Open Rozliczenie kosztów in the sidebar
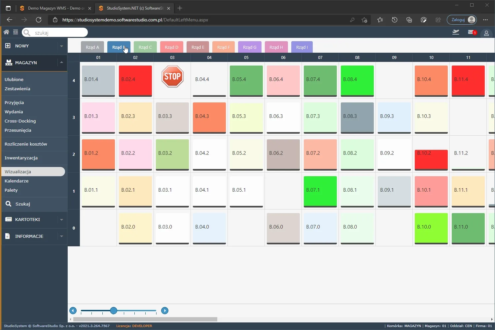495x330 pixels. [26, 144]
